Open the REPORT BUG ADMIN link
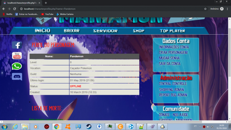 (173, 95)
